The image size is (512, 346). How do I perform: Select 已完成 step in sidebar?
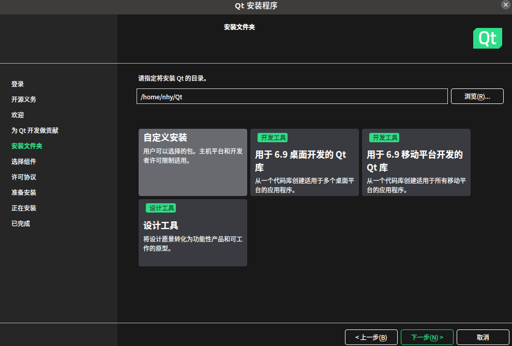21,223
